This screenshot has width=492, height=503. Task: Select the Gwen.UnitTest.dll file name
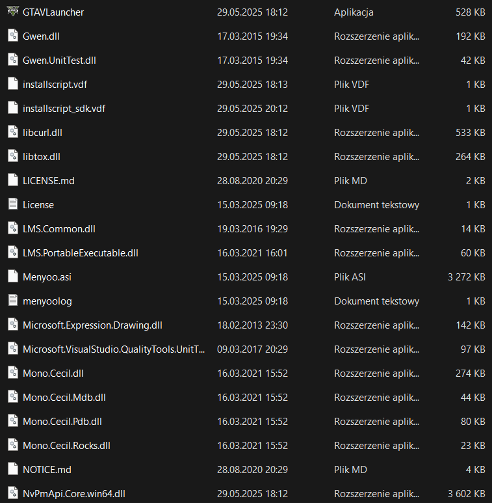coord(59,60)
